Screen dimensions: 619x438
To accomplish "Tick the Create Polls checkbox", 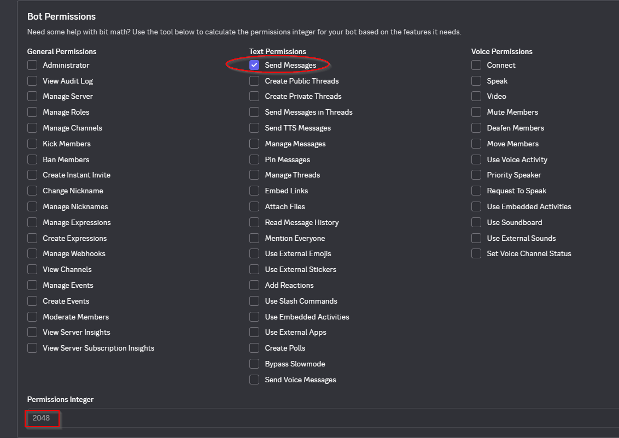I will pos(254,348).
